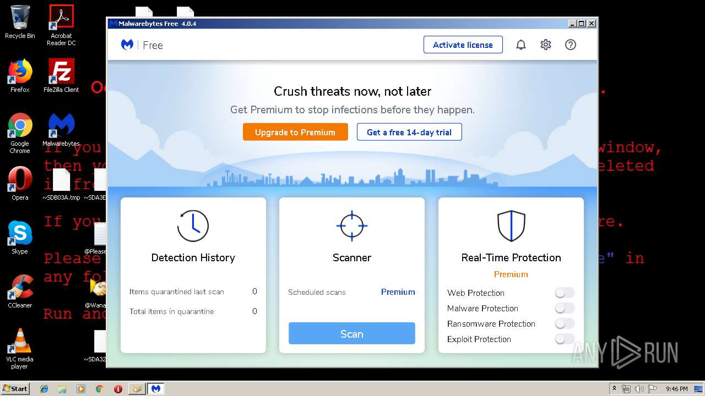The image size is (705, 396).
Task: Open Malwarebytes settings gear
Action: (x=545, y=45)
